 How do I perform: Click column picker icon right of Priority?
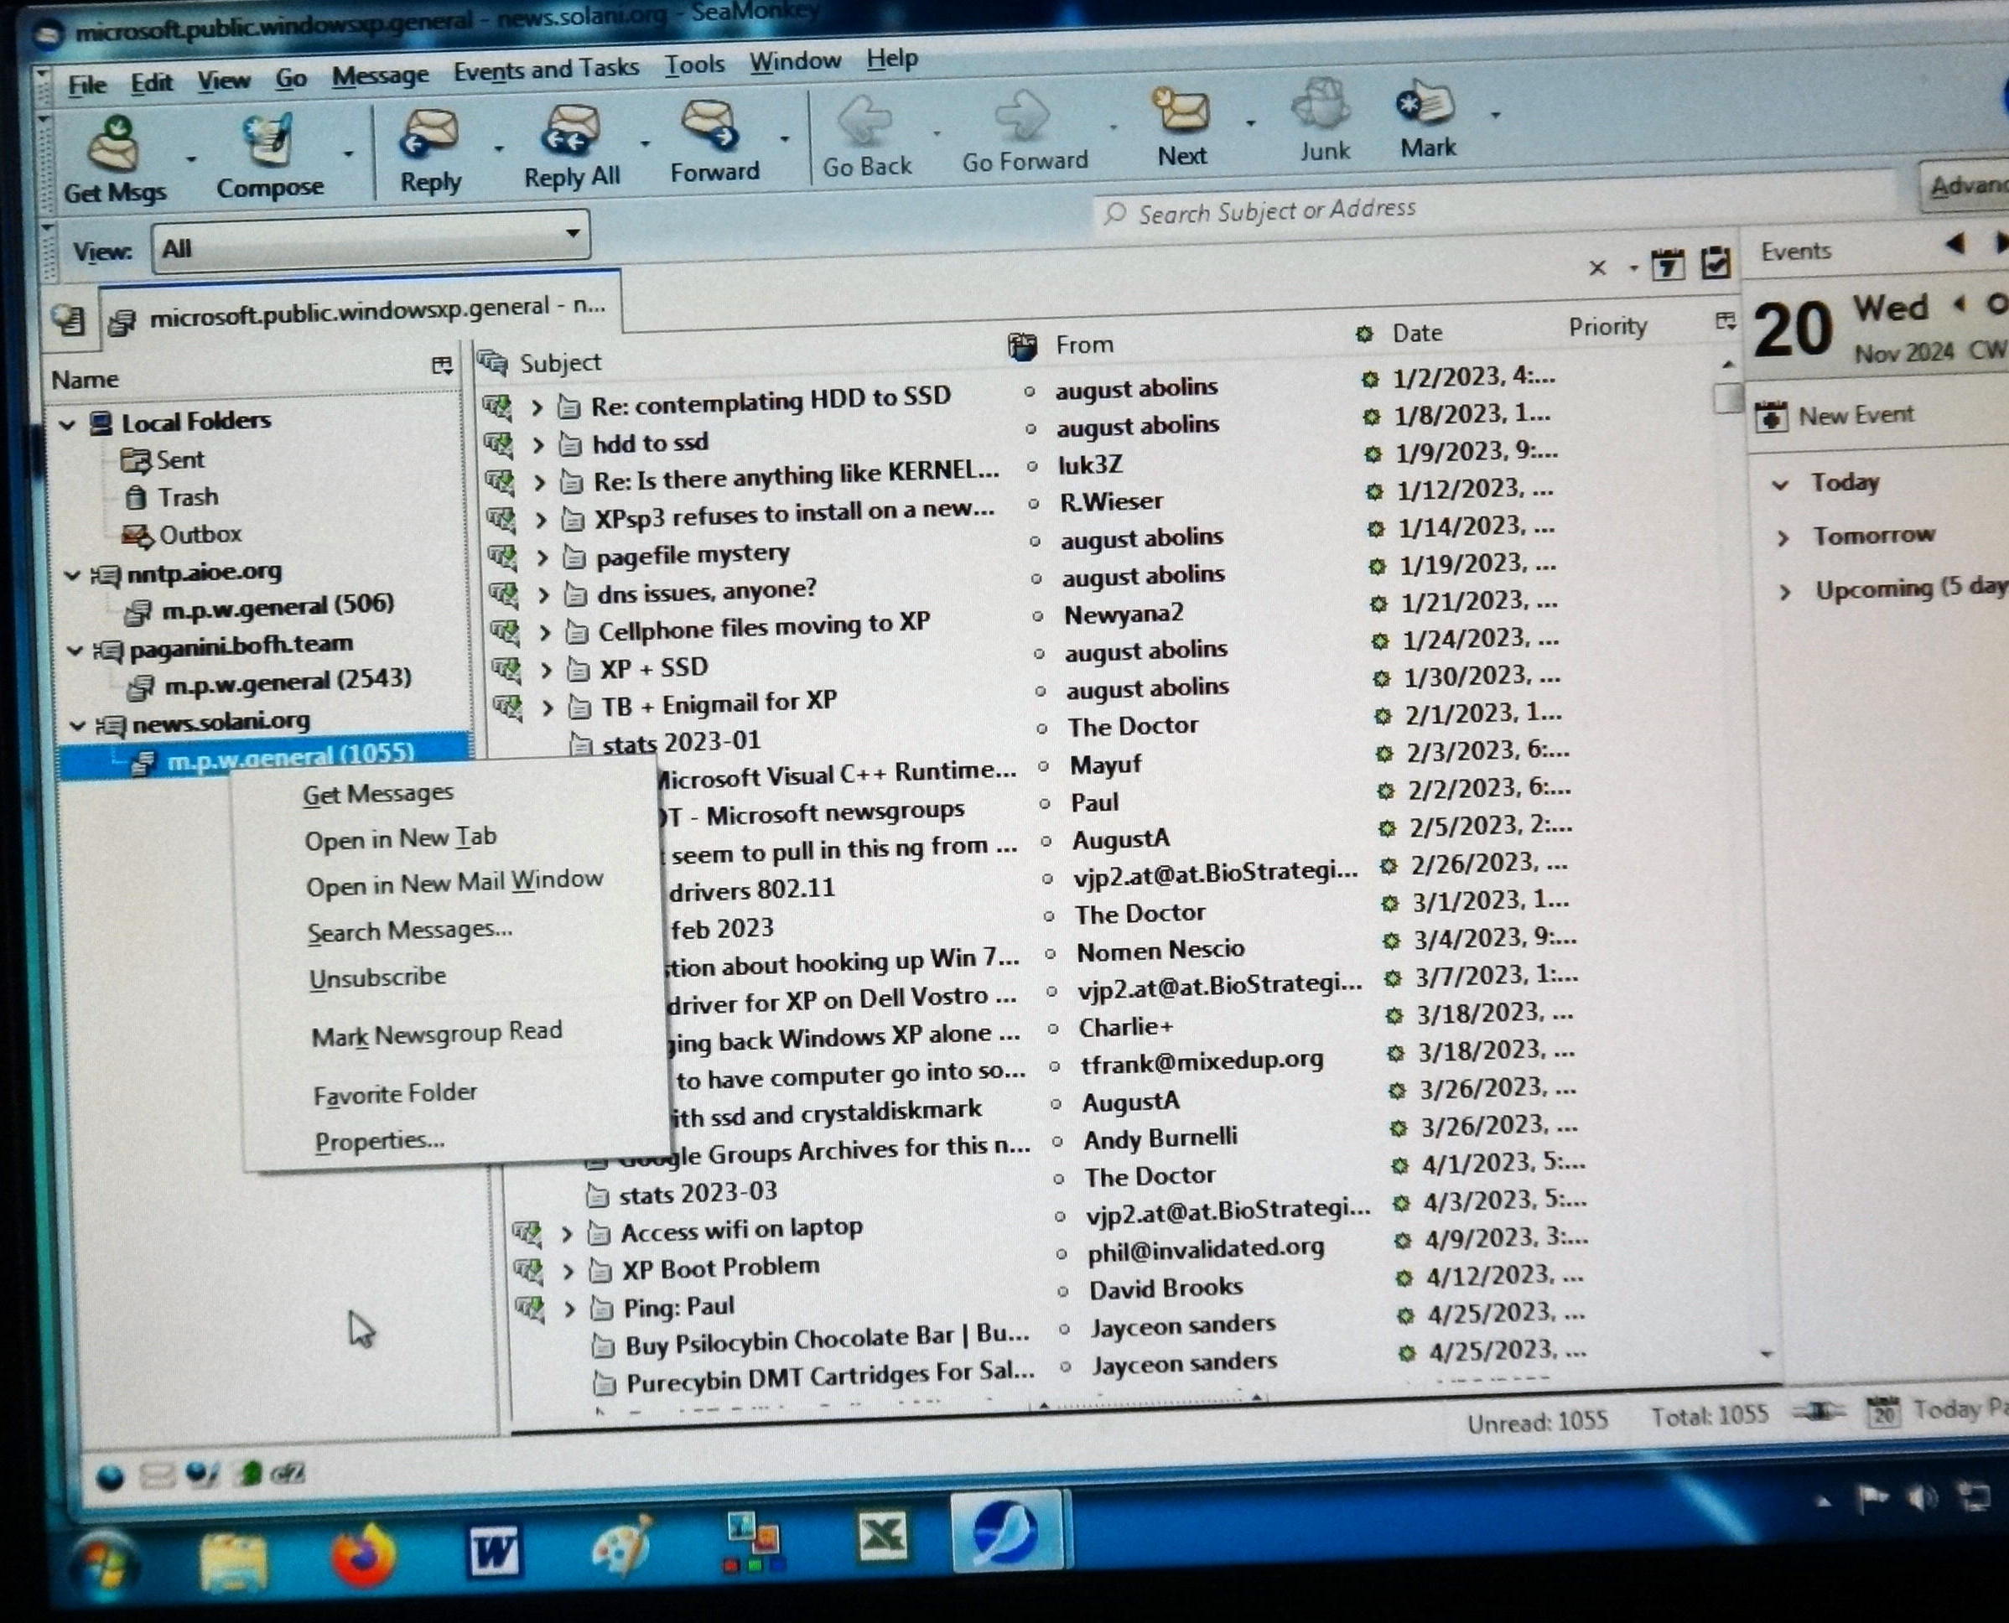[1726, 322]
